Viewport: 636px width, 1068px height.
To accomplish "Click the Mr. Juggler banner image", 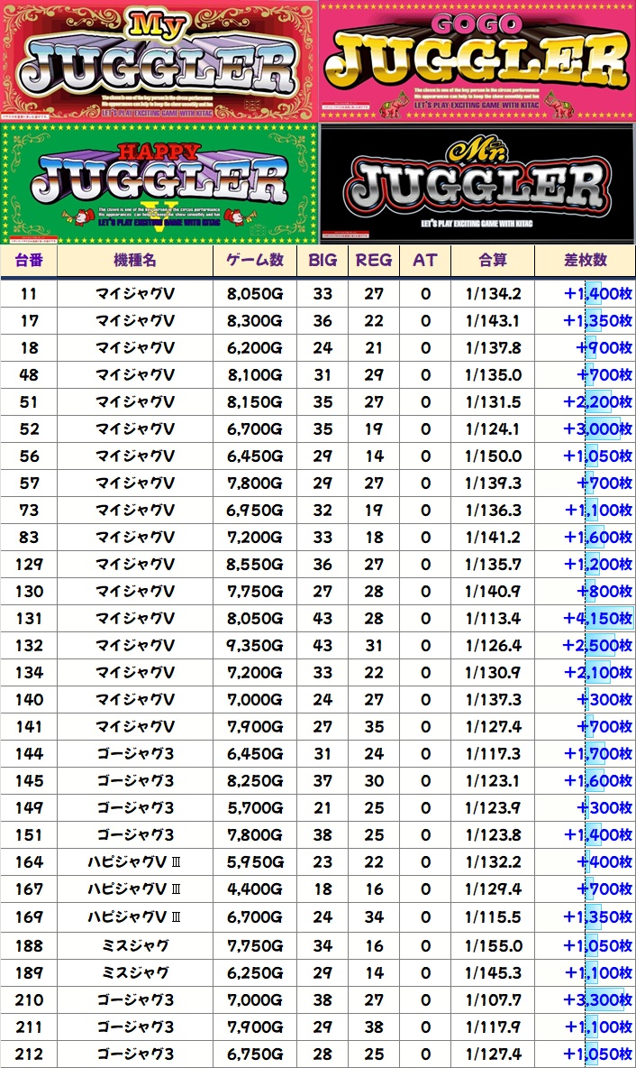I will click(477, 183).
